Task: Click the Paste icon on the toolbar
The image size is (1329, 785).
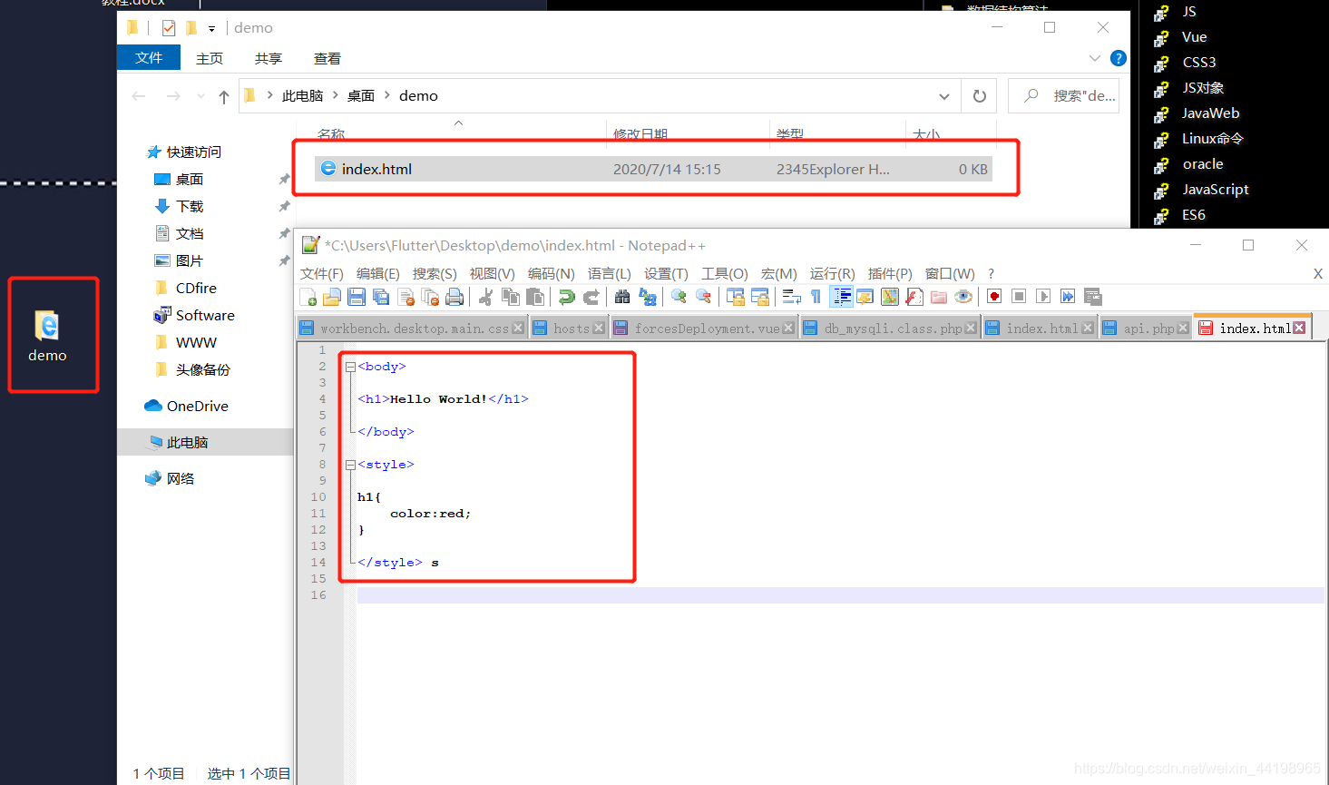Action: [534, 296]
